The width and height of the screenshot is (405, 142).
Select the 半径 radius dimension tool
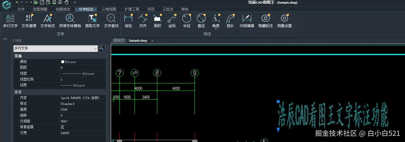coord(187,21)
